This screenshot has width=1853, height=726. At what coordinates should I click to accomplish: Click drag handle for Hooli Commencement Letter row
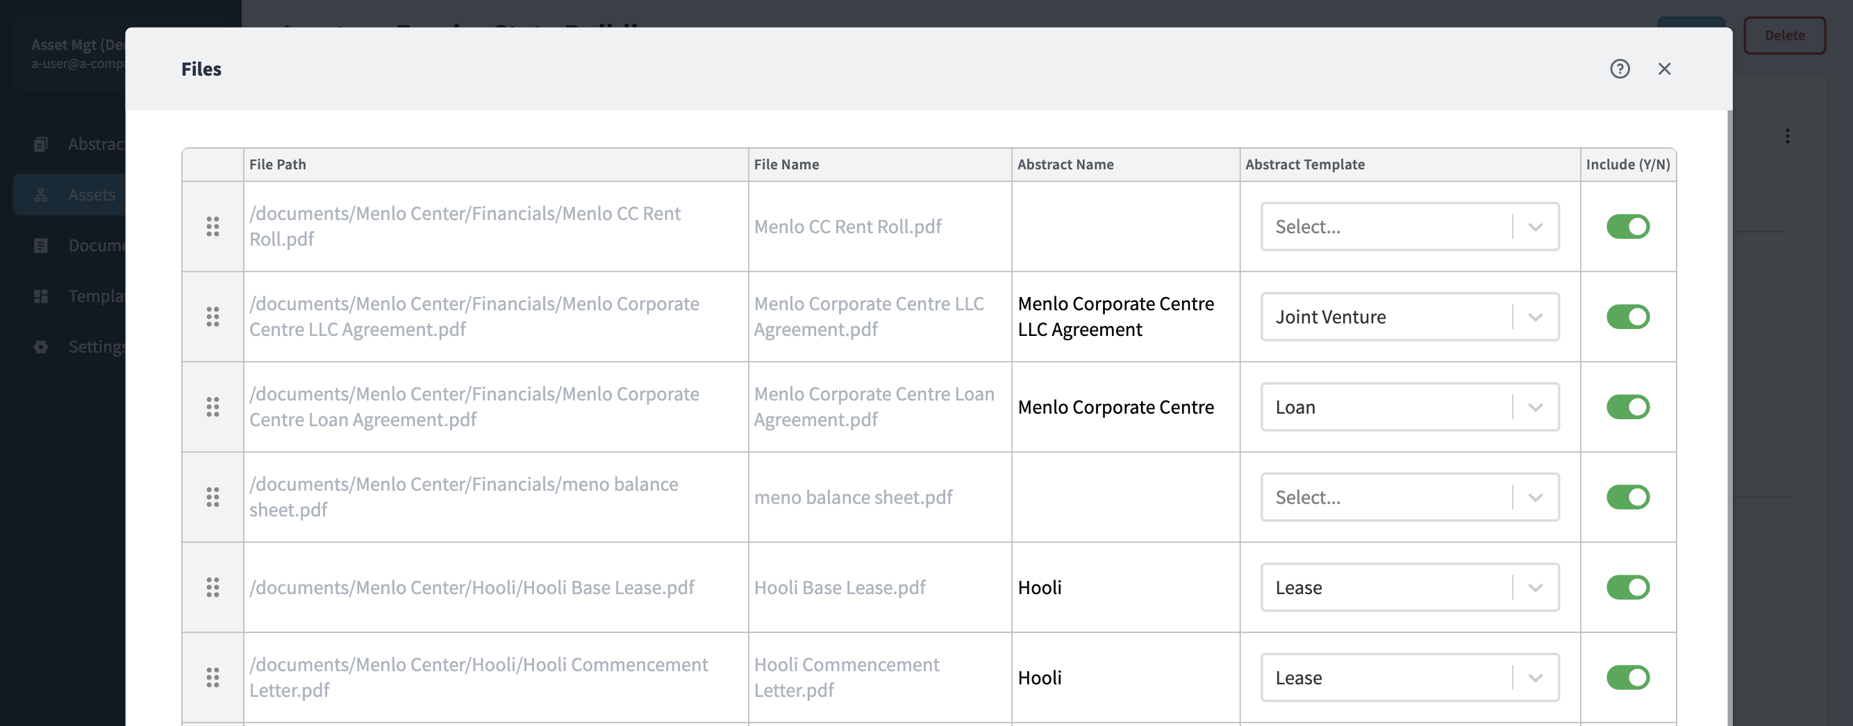coord(213,678)
